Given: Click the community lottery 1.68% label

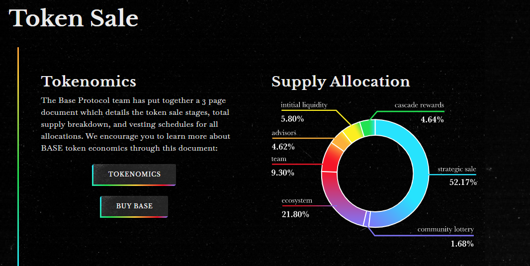Looking at the screenshot, I should coord(445,237).
